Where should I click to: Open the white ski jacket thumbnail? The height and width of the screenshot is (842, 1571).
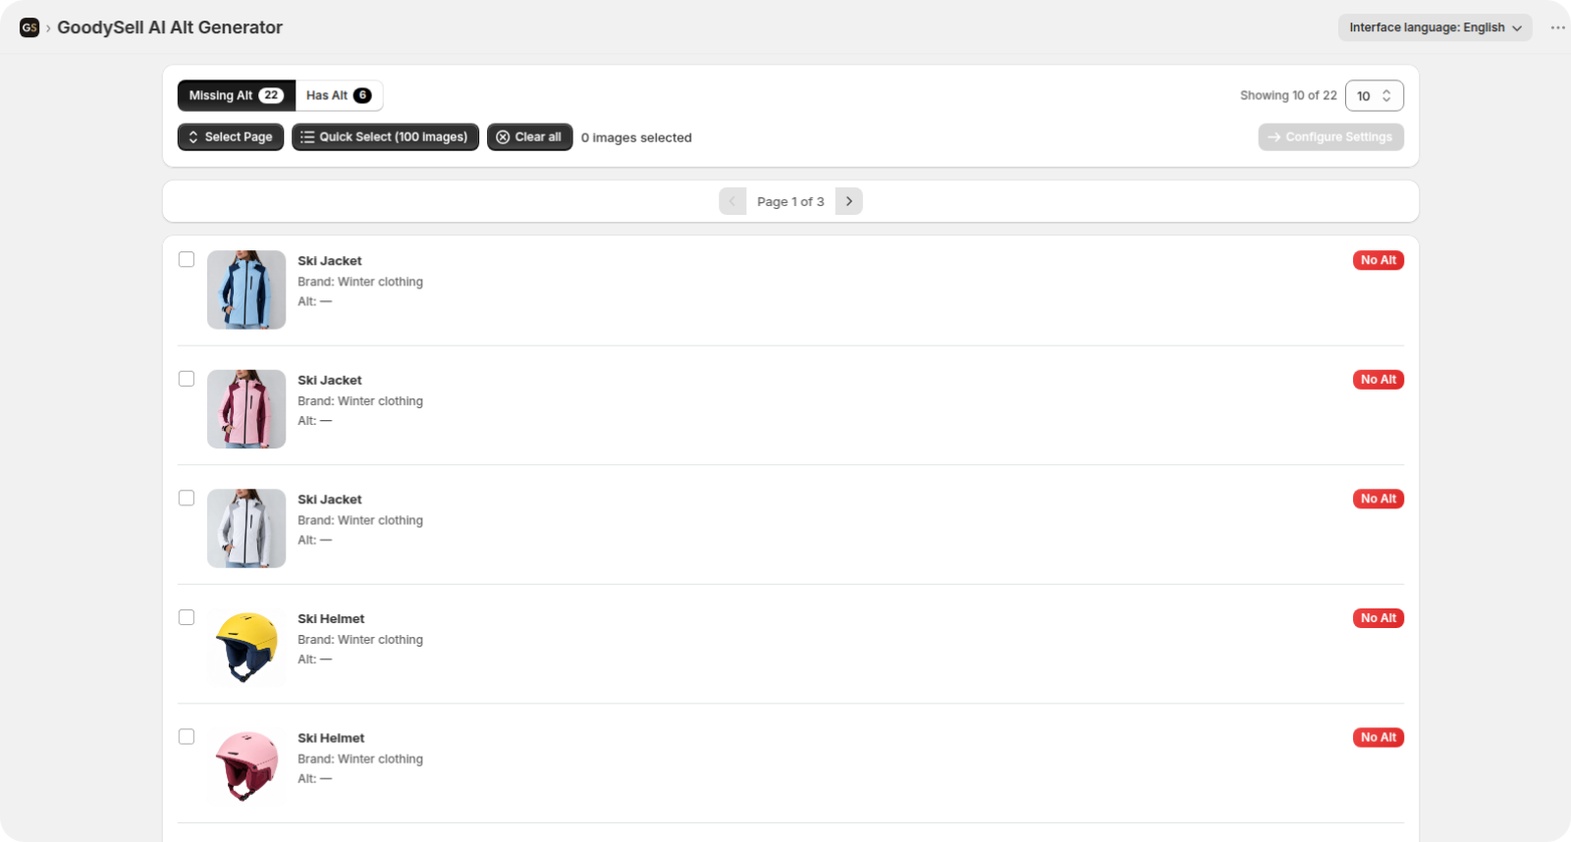[x=246, y=528]
